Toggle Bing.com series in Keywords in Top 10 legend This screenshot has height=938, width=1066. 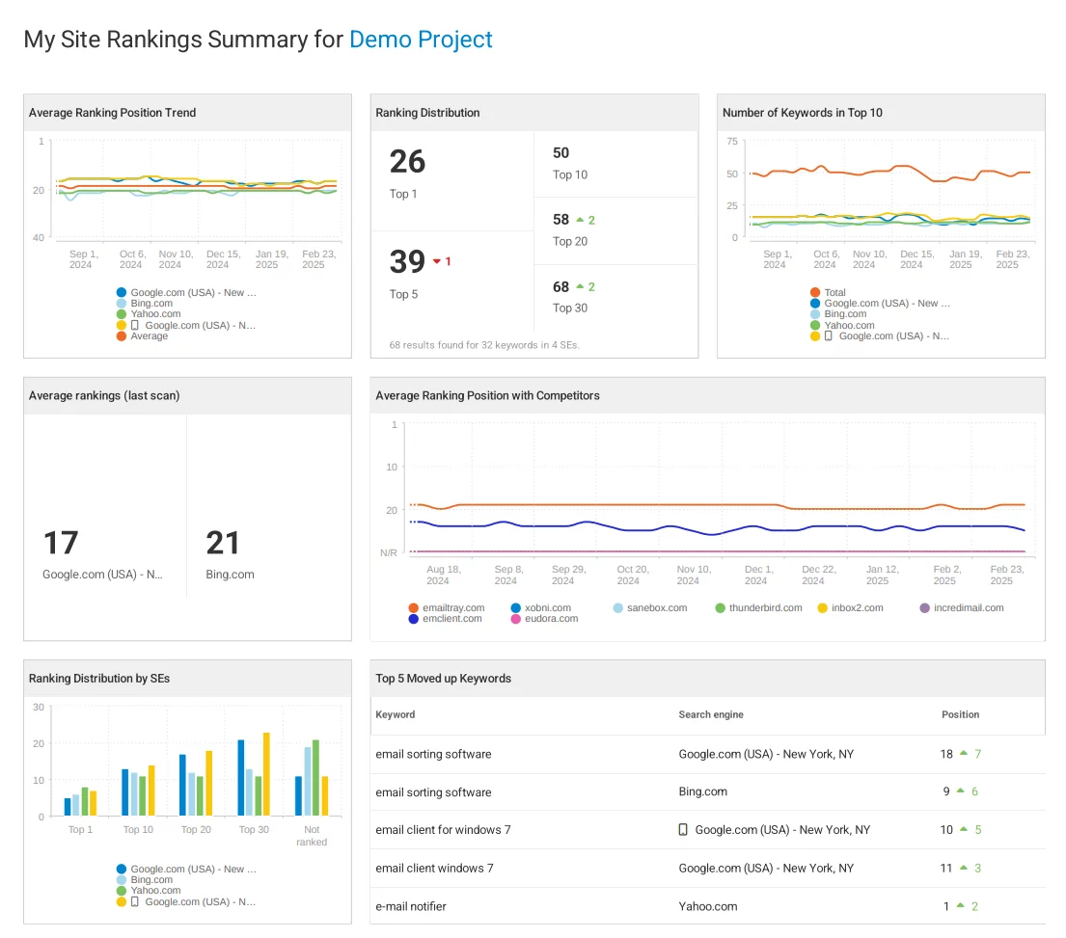[x=838, y=314]
